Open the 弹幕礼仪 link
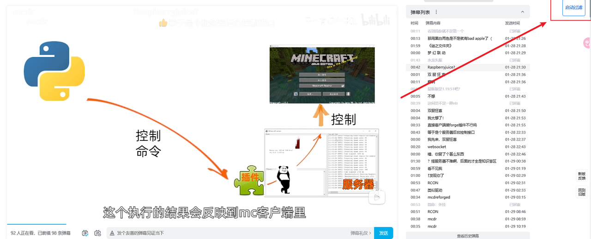 pyautogui.click(x=361, y=233)
